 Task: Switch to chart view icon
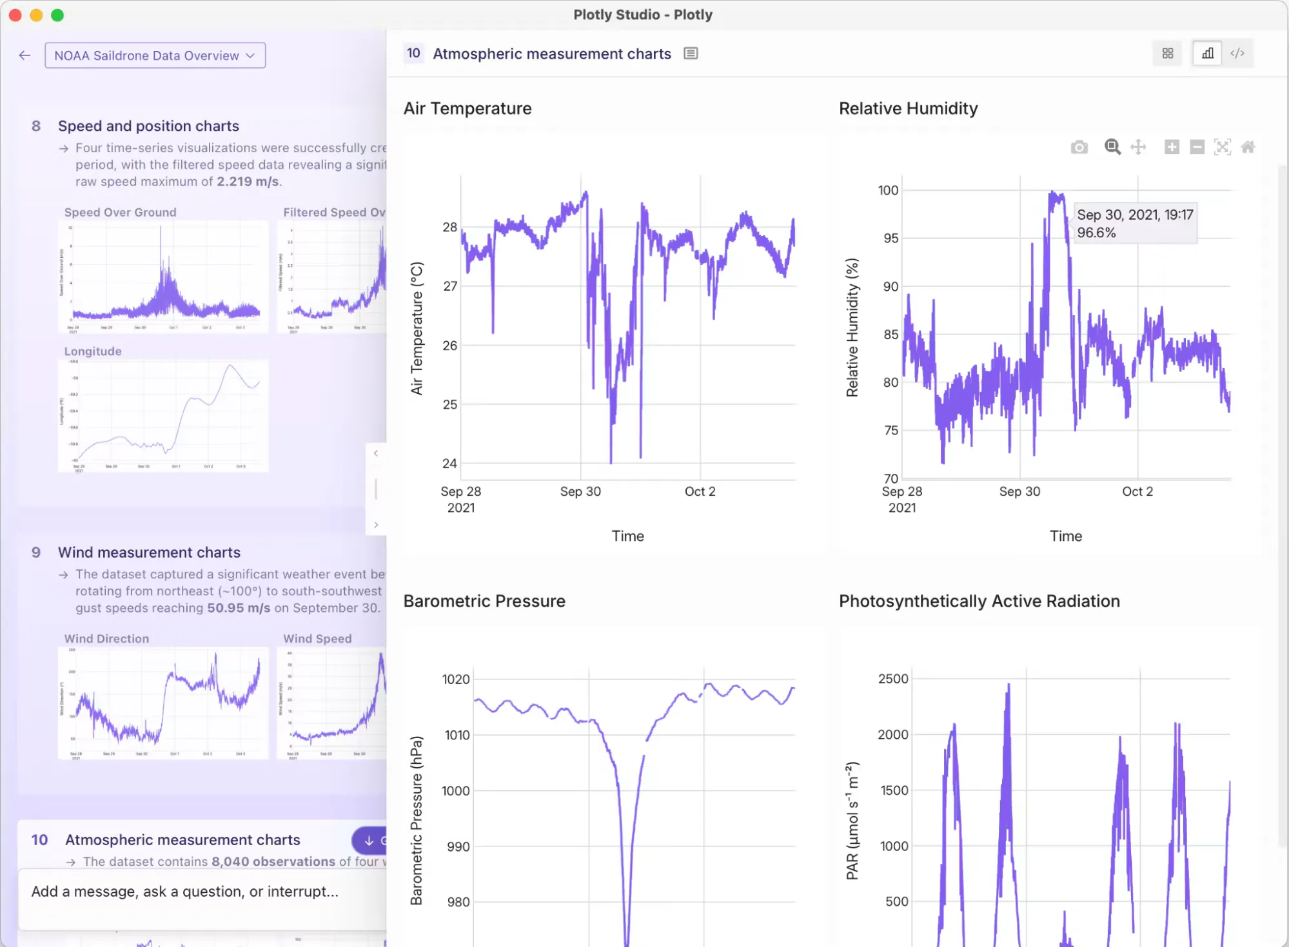point(1208,54)
